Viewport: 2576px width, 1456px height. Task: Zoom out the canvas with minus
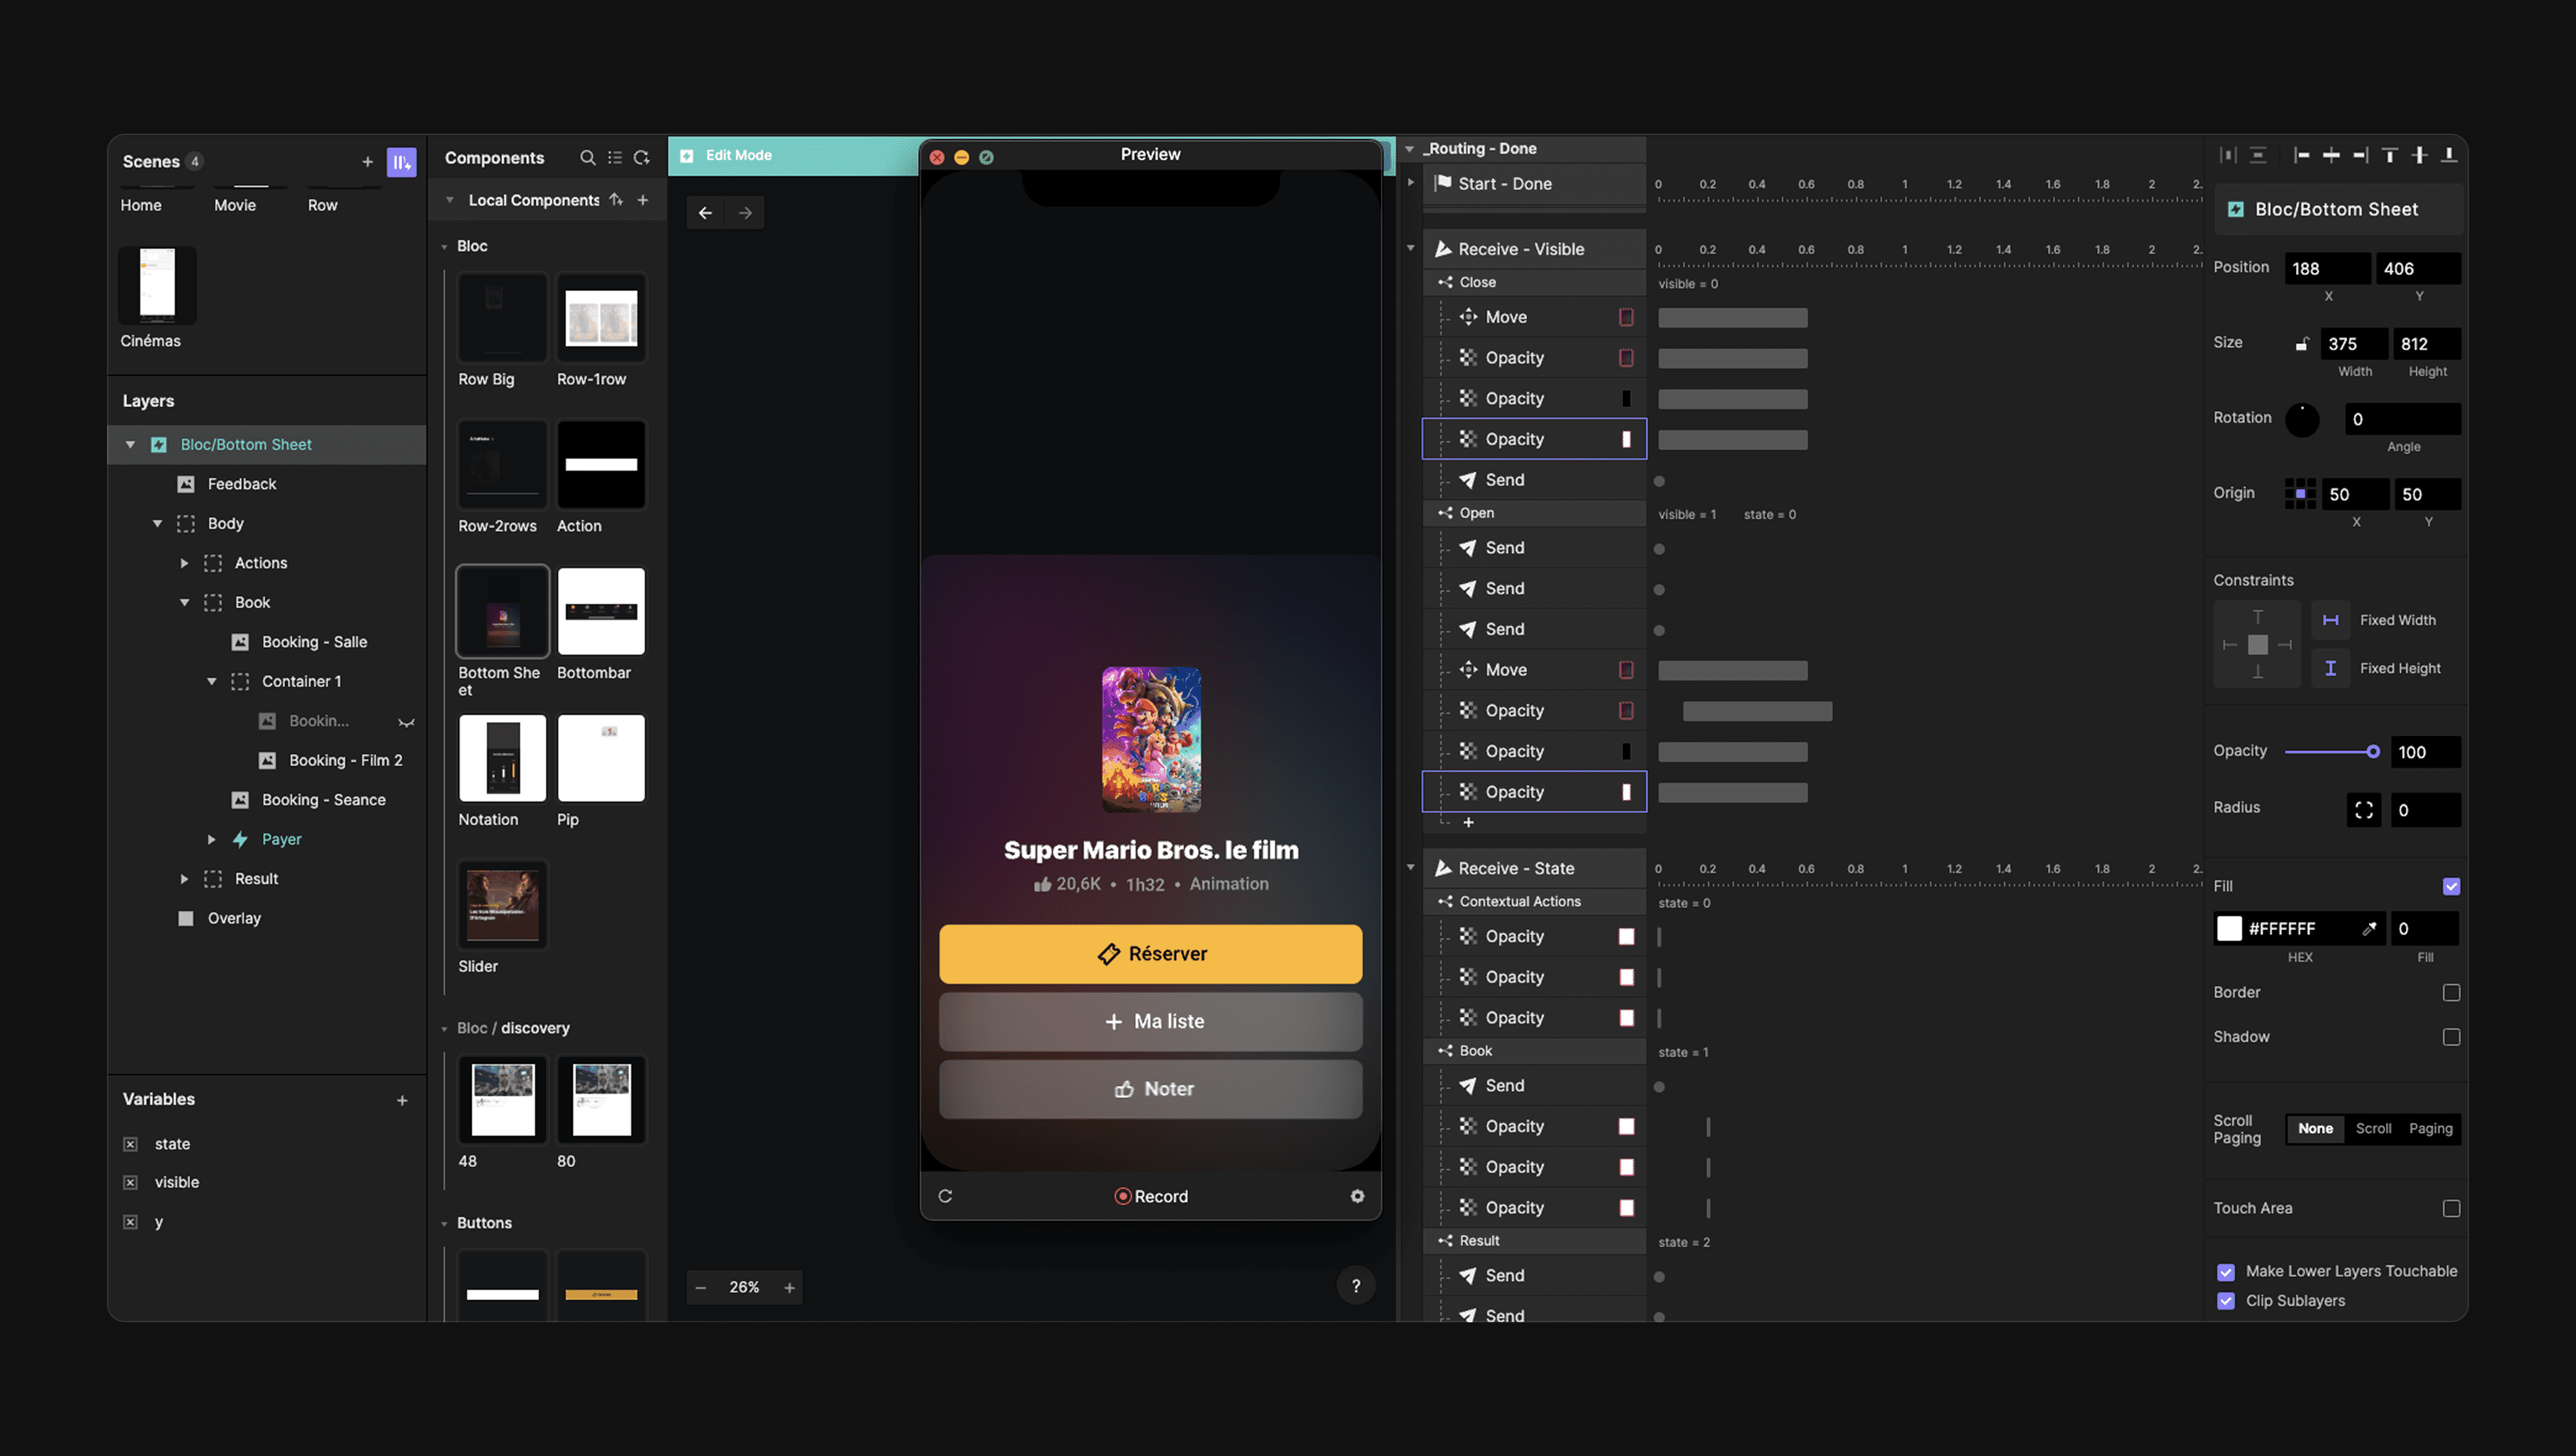point(701,1288)
